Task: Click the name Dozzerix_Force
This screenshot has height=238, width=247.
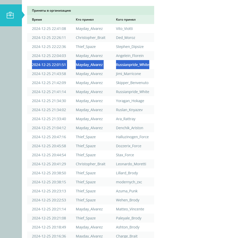Action: [129, 146]
